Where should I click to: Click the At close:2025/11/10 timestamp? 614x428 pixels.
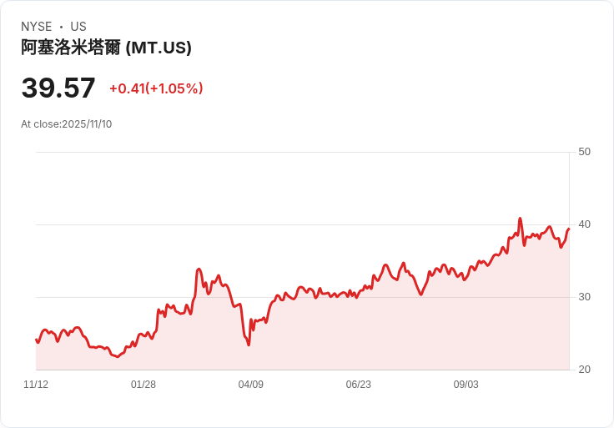66,124
